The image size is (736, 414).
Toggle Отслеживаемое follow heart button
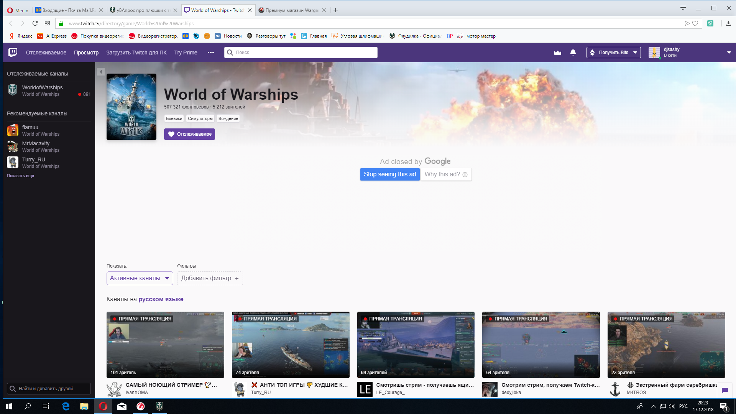tap(189, 134)
